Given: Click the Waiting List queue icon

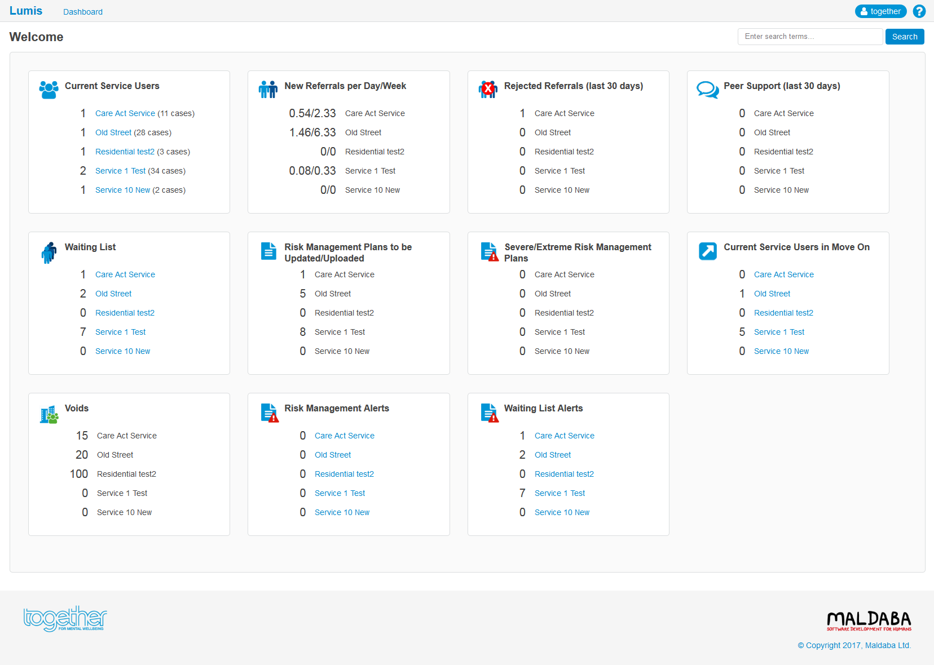Looking at the screenshot, I should pyautogui.click(x=49, y=252).
